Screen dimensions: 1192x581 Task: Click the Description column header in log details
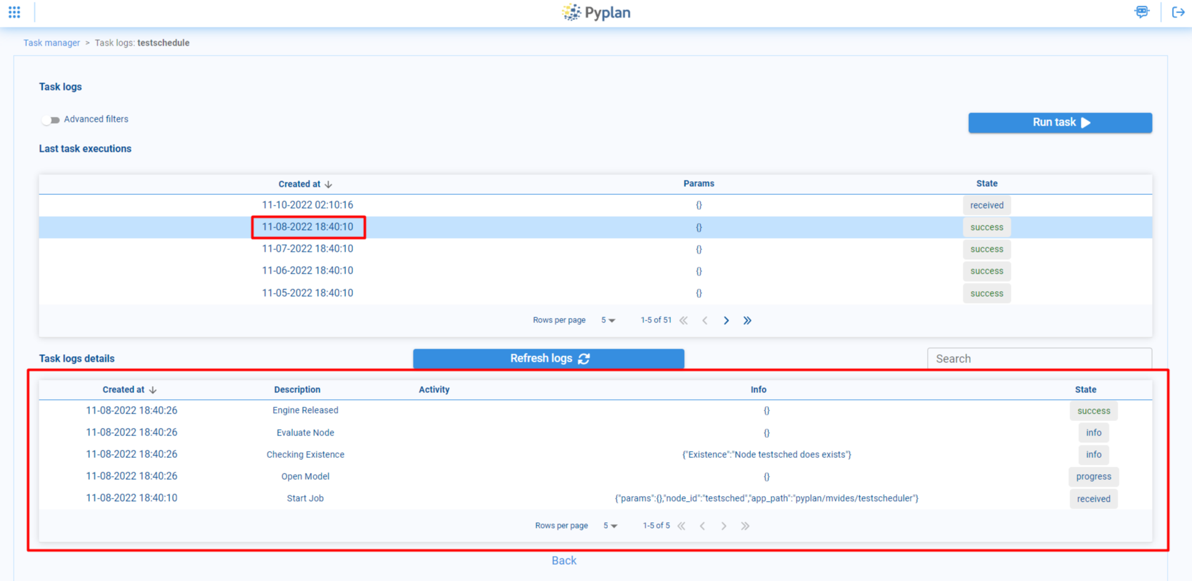click(x=297, y=390)
